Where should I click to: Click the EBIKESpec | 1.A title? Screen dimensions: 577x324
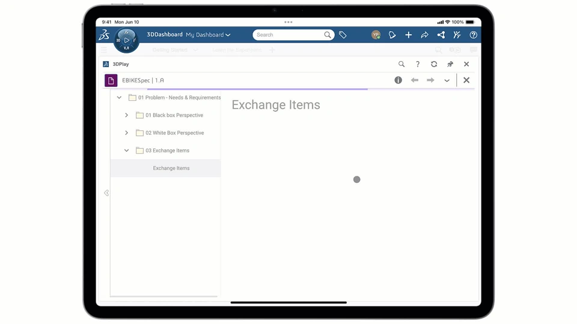[143, 80]
